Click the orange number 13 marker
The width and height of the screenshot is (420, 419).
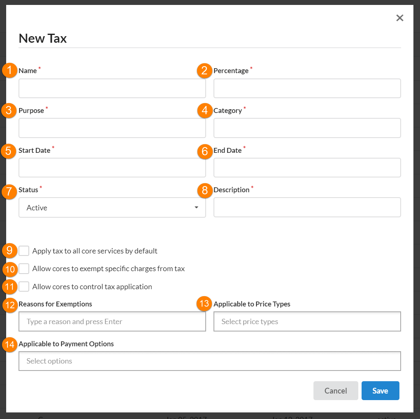pos(204,304)
